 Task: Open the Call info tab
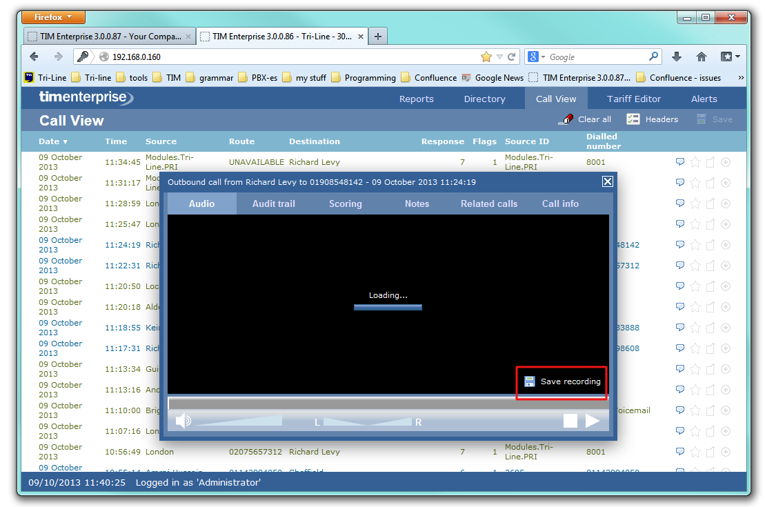pos(560,204)
